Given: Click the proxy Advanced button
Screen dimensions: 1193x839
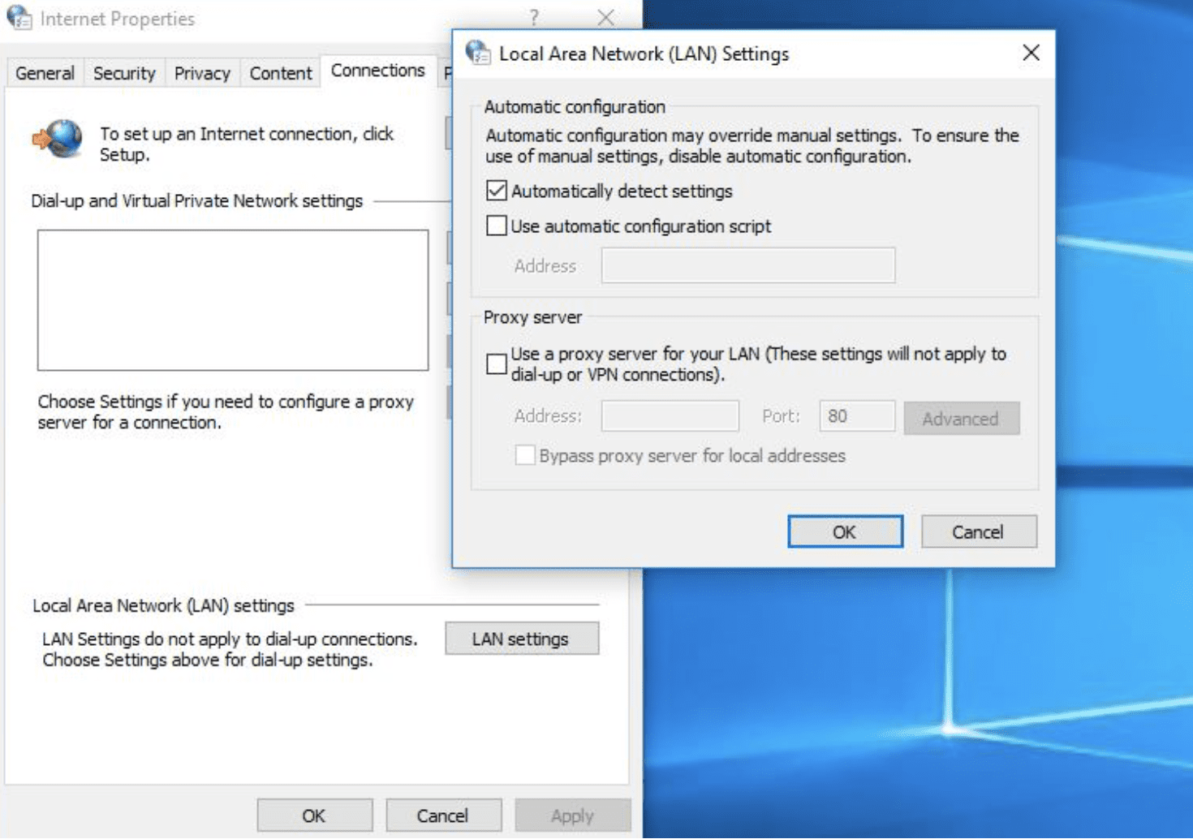Looking at the screenshot, I should click(961, 419).
